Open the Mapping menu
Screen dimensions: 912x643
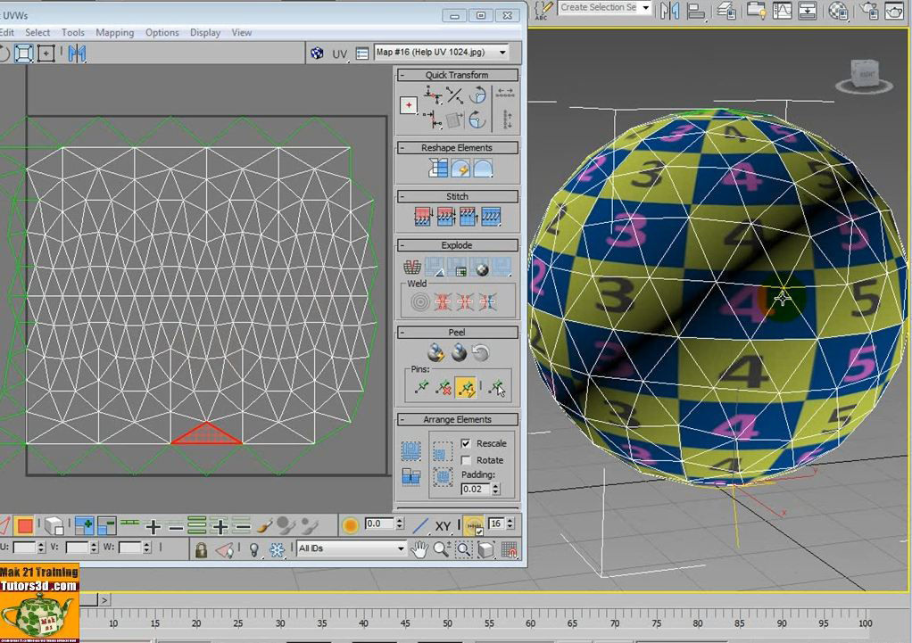[114, 32]
